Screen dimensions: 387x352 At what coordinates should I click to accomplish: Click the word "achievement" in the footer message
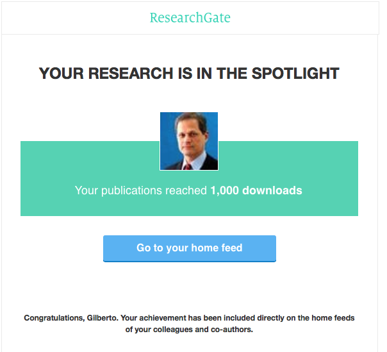pos(162,317)
